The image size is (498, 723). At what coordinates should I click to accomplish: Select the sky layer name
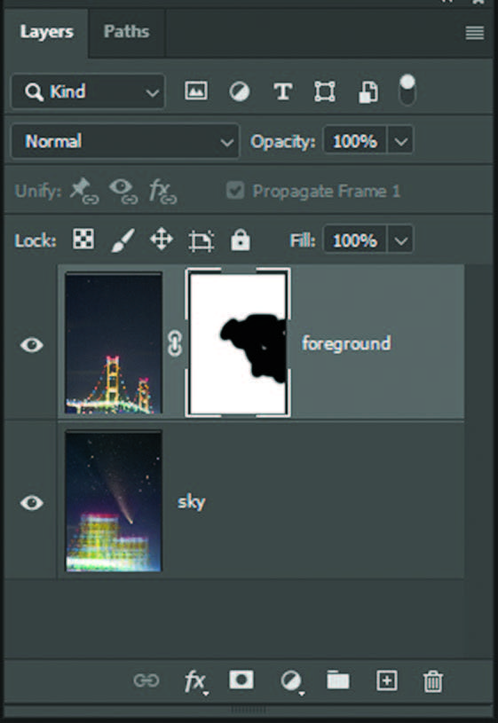tap(192, 502)
